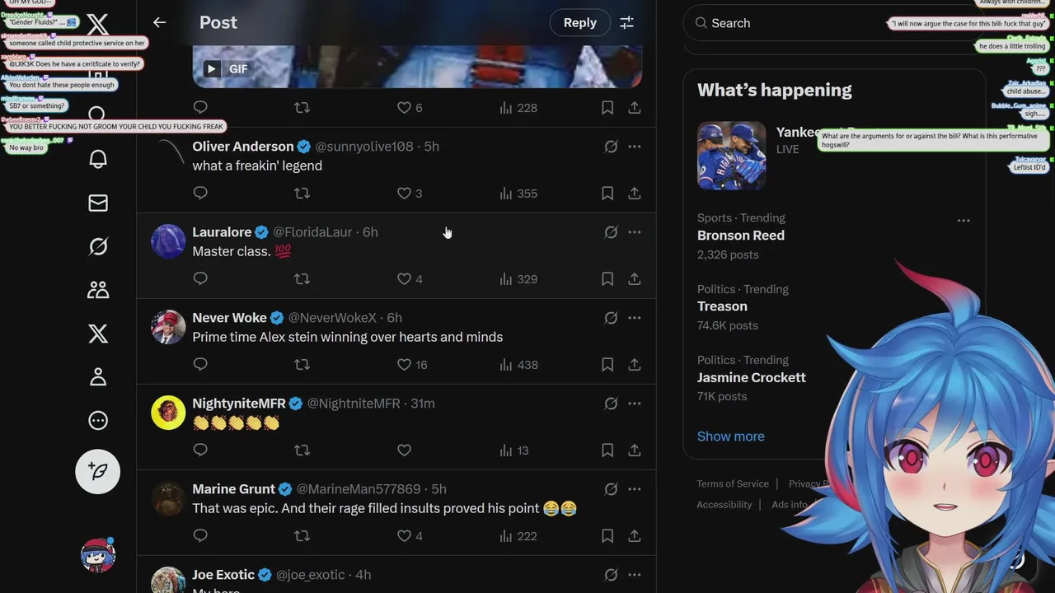Click Show more under trends
1055x593 pixels.
coord(731,437)
